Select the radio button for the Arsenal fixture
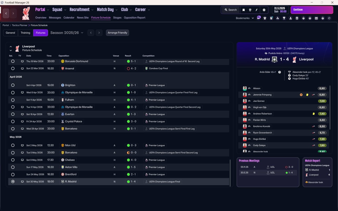 click(x=13, y=69)
